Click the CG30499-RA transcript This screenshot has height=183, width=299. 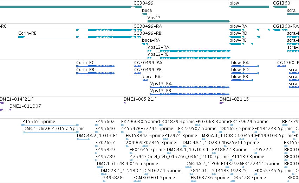click(x=137, y=30)
